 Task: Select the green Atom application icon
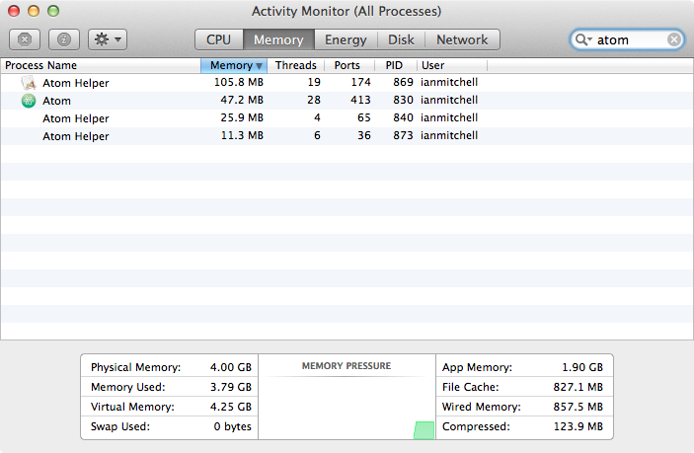[x=29, y=101]
